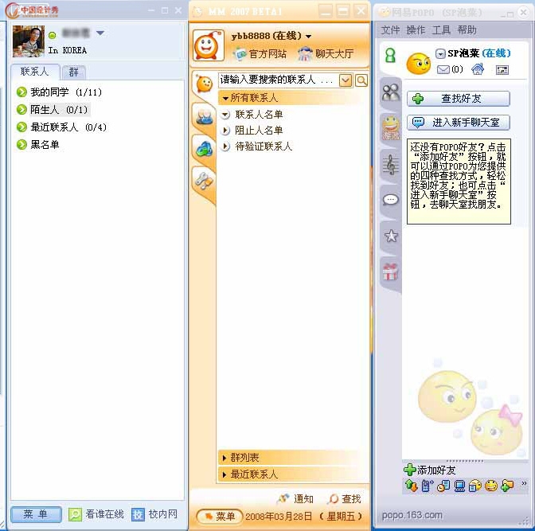
Task: Select the two-people group side tab
Action: pos(205,117)
